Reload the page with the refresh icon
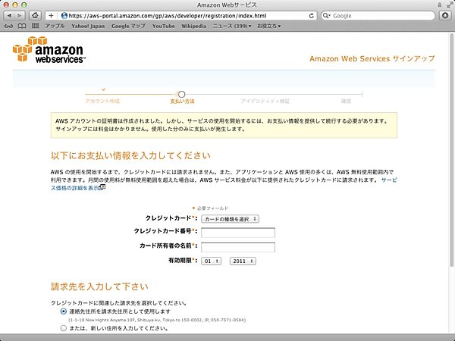The height and width of the screenshot is (341, 455). (x=312, y=15)
